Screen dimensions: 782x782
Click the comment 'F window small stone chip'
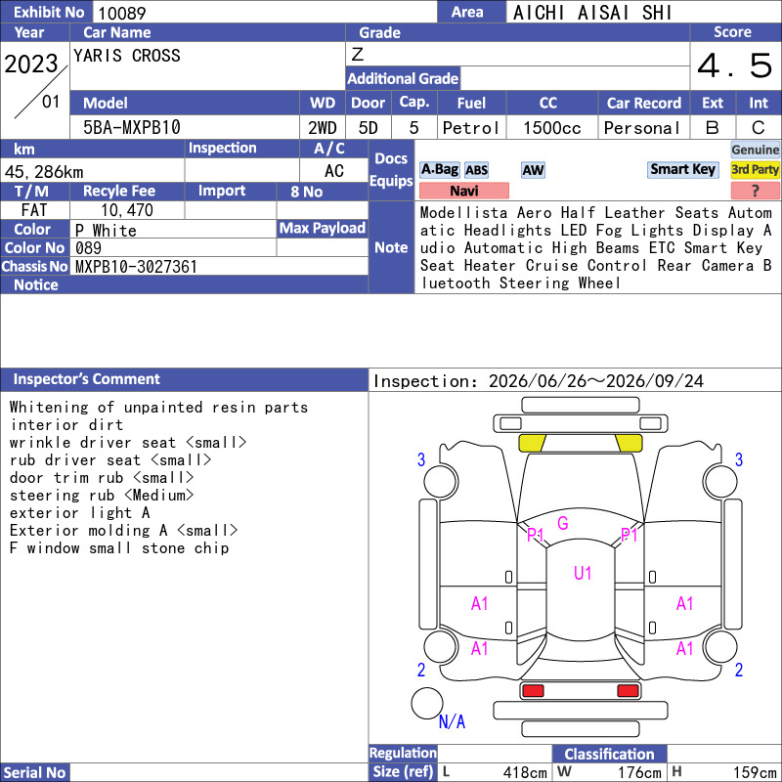click(119, 548)
